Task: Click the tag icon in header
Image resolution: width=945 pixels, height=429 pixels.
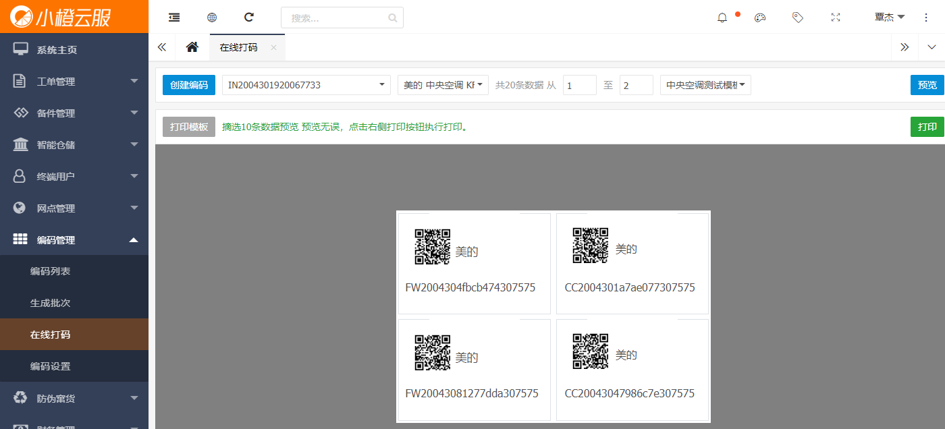Action: [798, 18]
